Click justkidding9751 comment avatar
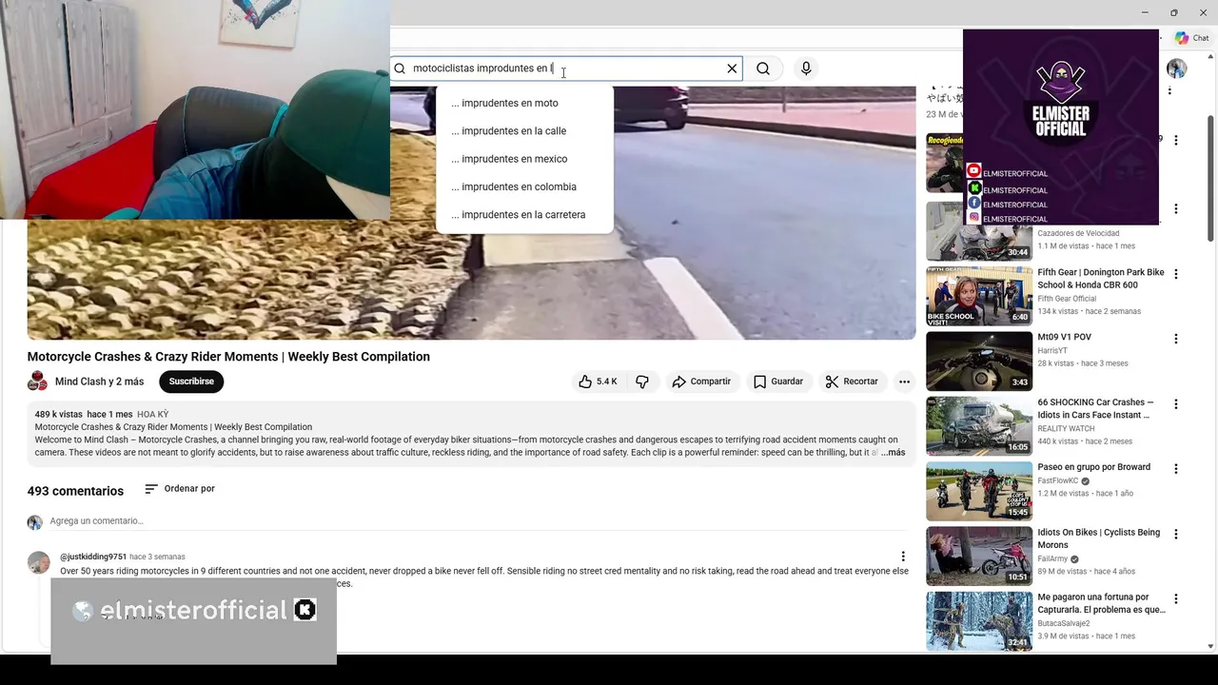This screenshot has height=685, width=1218. (38, 562)
